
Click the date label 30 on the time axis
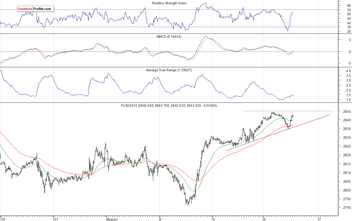(x=3, y=219)
